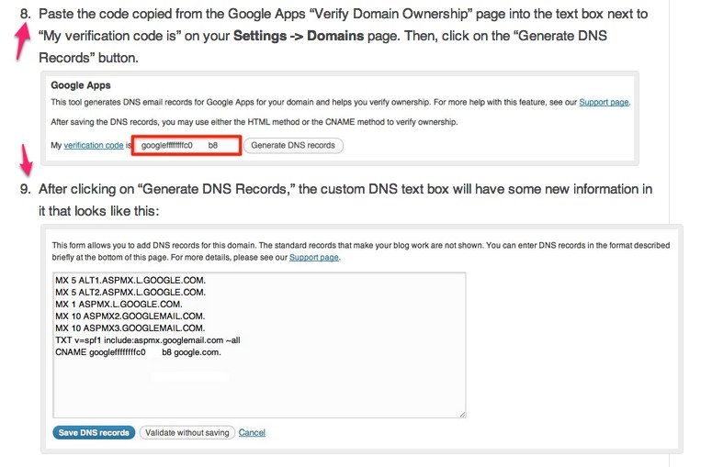The height and width of the screenshot is (467, 712).
Task: Select the line MX 10 ASPMX3.GOOGLEMAIL.COM.
Action: 130,328
